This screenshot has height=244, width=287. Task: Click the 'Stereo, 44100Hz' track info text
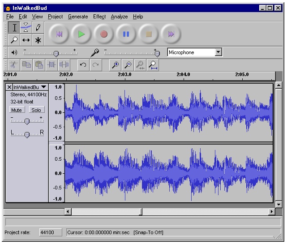click(28, 94)
